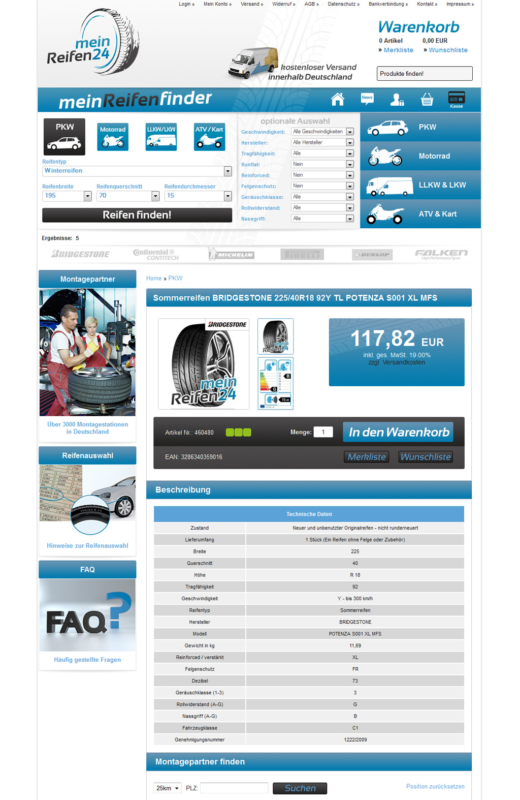520x800 pixels.
Task: Open Datenschutz in the top menu
Action: point(343,4)
